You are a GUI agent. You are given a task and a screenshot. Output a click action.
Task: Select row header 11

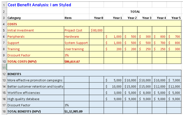click(x=4, y=68)
